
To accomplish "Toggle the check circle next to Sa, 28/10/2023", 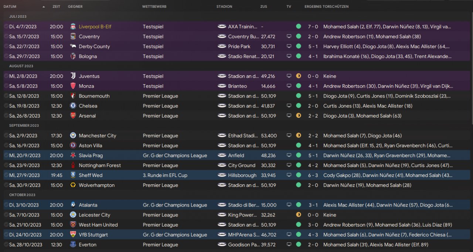I will tap(6, 245).
